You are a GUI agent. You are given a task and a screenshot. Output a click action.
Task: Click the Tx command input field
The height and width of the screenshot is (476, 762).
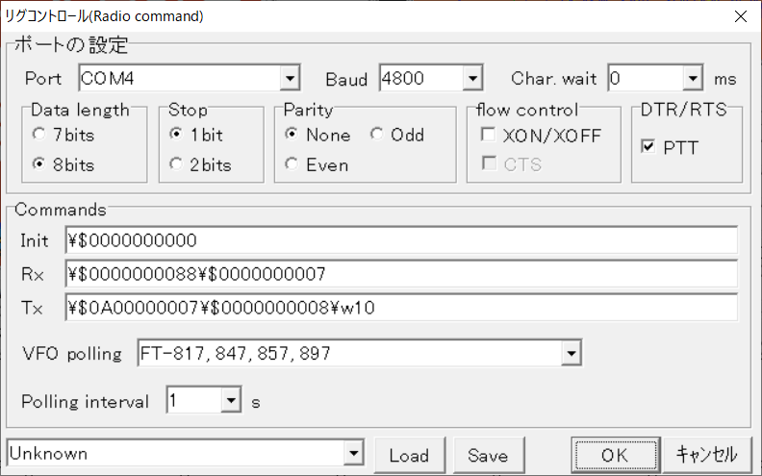point(400,308)
